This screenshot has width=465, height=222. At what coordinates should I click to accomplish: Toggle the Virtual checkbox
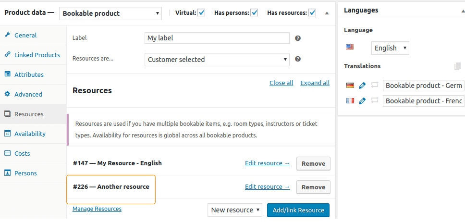pyautogui.click(x=201, y=13)
